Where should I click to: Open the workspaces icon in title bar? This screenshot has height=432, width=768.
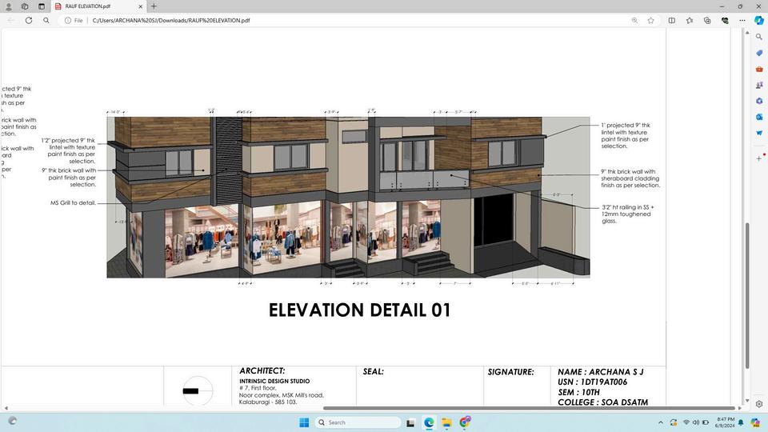[25, 6]
